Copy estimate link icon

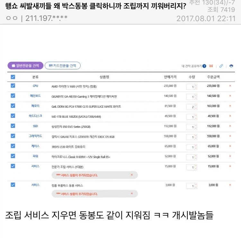pyautogui.click(x=221, y=66)
